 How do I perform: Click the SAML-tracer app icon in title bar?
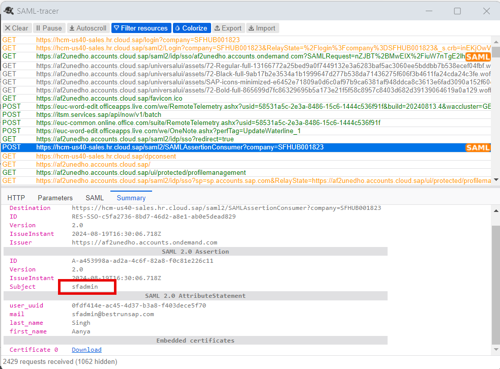click(9, 11)
